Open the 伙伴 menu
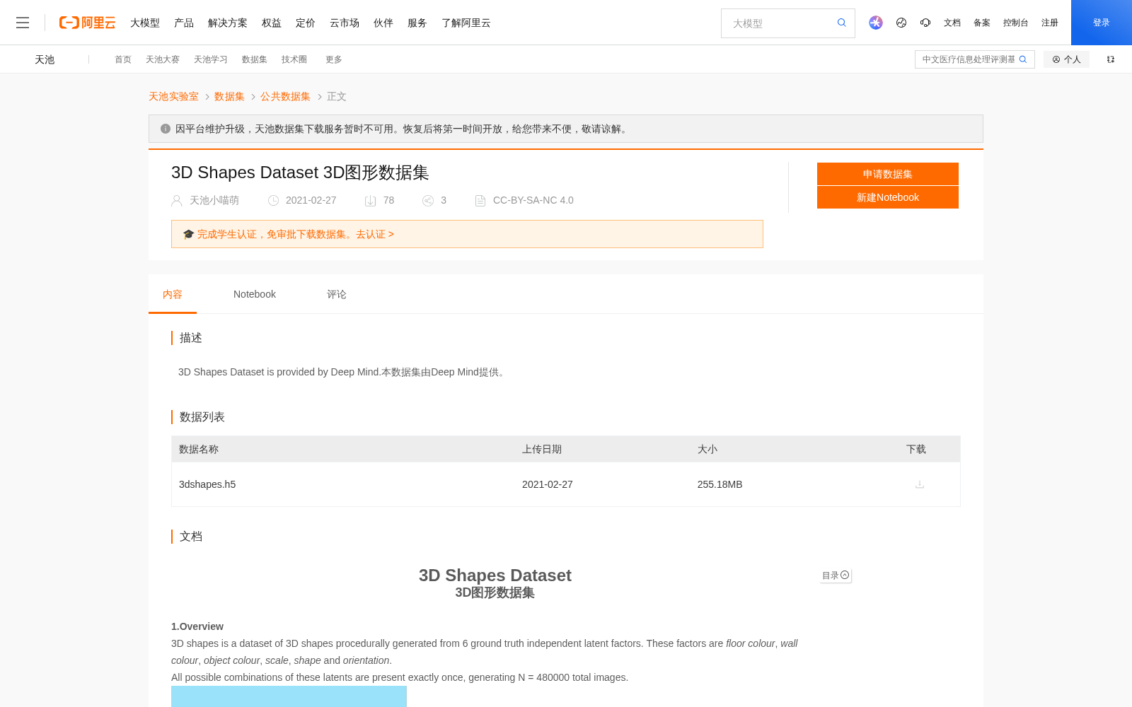This screenshot has height=707, width=1132. 383,23
